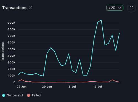The height and width of the screenshot is (102, 138).
Task: Toggle the Failed series legend
Action: pos(34,95)
